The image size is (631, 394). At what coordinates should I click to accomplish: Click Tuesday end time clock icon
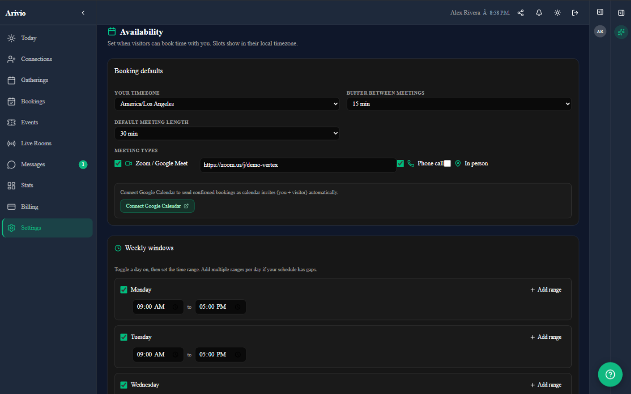(x=238, y=355)
